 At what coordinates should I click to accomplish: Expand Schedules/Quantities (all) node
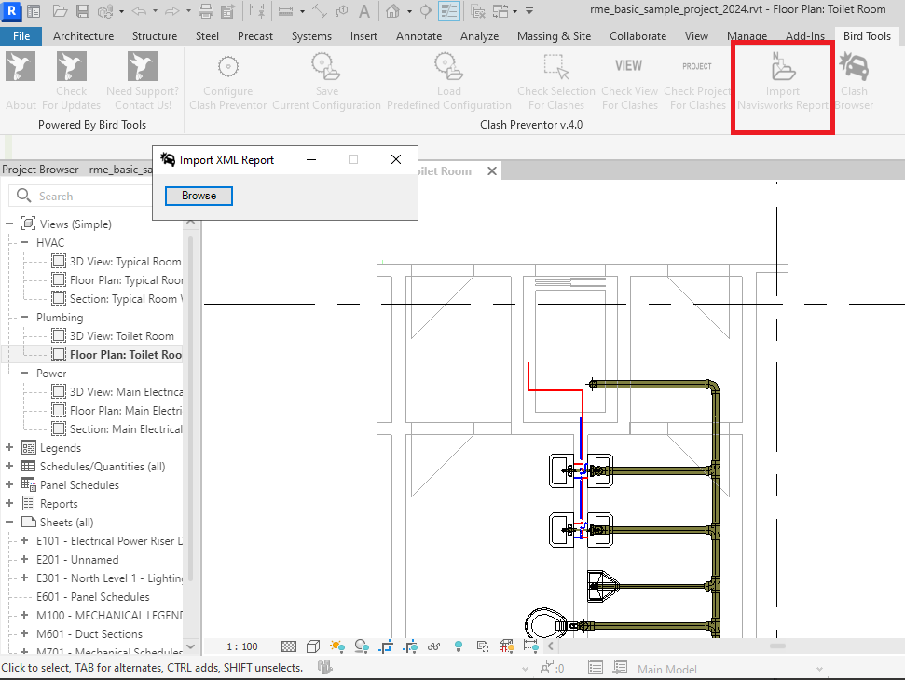(x=10, y=467)
